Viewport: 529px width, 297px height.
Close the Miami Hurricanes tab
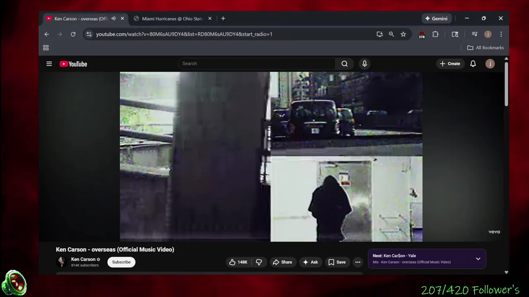coord(210,19)
